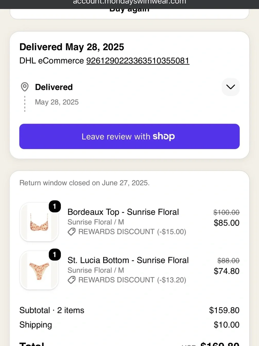Click the Shop logo in review button
Screen dimensions: 259x346
coord(164,136)
